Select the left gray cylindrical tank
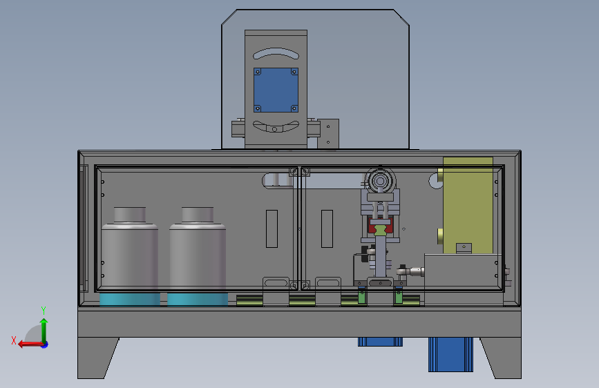Viewport: 599px width, 388px height. point(130,249)
